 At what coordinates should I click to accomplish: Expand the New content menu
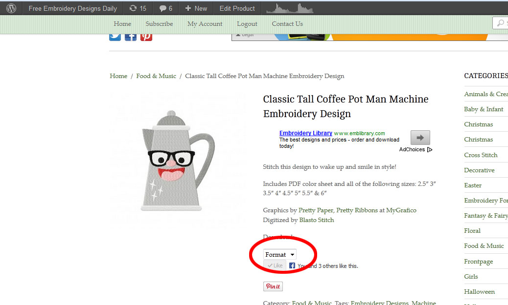tap(196, 8)
